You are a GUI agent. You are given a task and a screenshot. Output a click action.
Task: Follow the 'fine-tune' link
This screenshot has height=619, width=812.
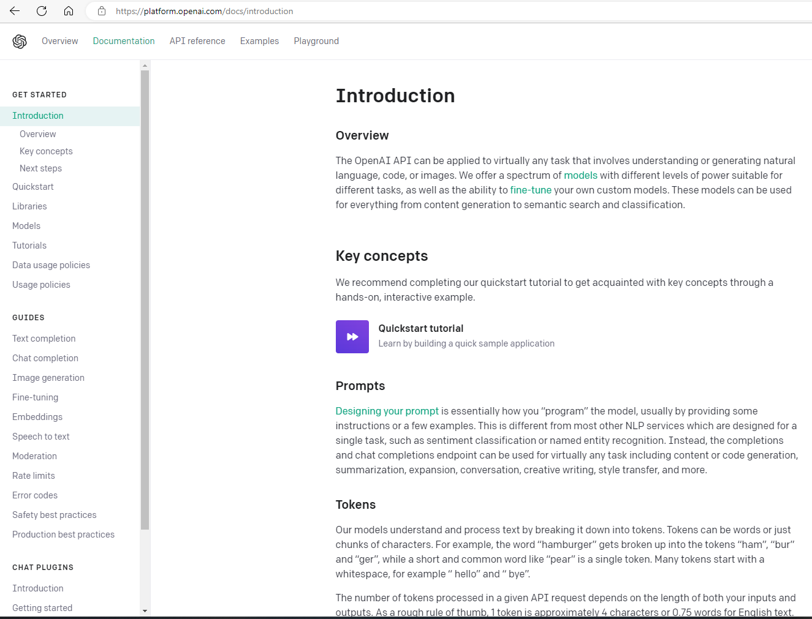(531, 190)
